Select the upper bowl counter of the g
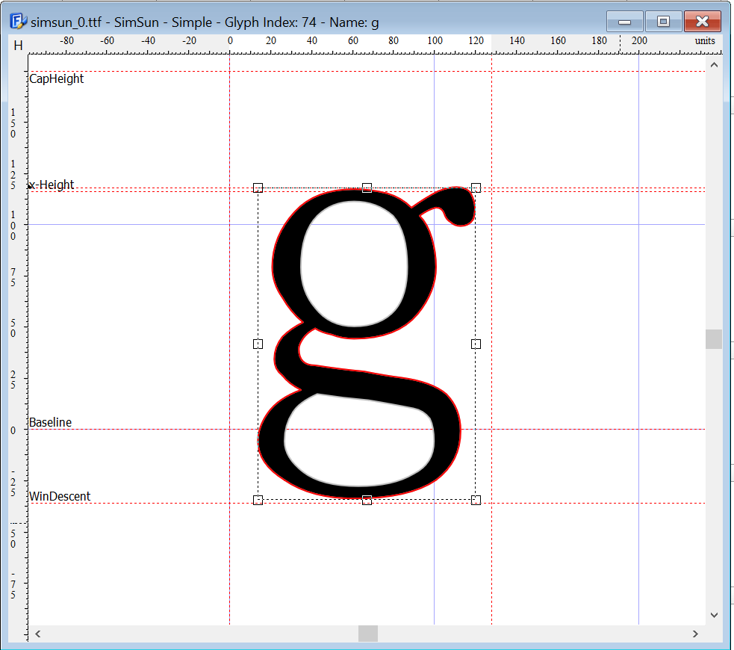Image resolution: width=734 pixels, height=650 pixels. point(354,263)
